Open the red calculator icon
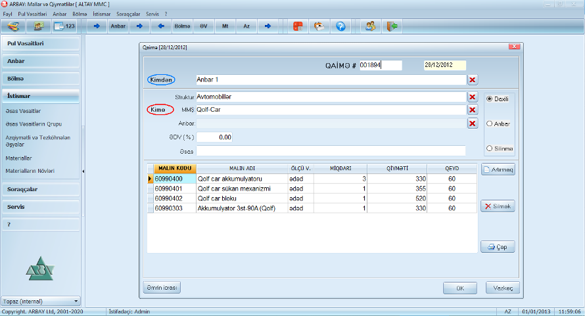Screen dimensions: 585x316 tap(298, 26)
